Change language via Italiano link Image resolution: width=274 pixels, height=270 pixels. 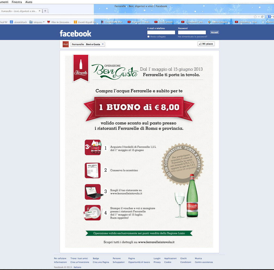point(77,267)
